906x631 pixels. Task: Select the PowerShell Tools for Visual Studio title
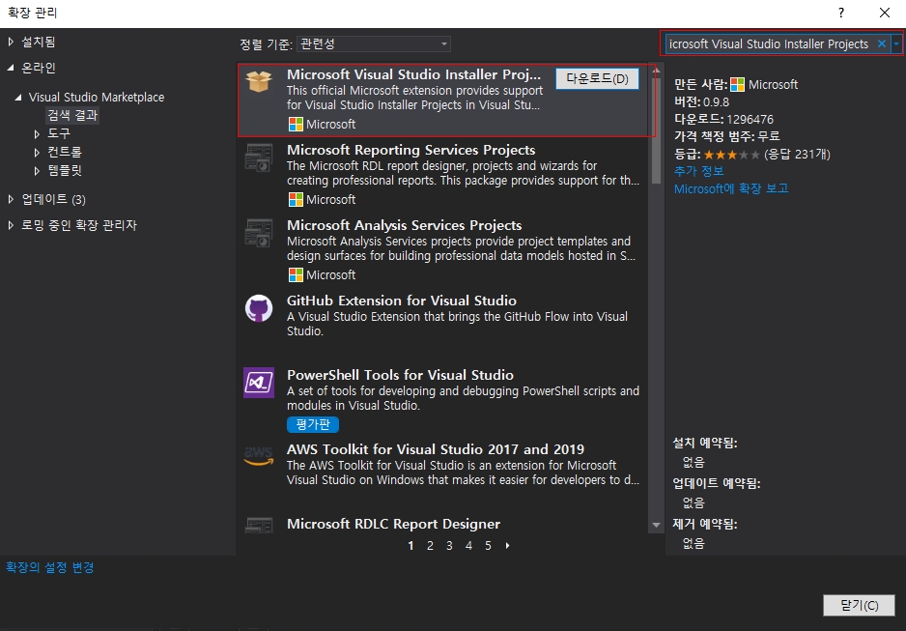click(401, 374)
